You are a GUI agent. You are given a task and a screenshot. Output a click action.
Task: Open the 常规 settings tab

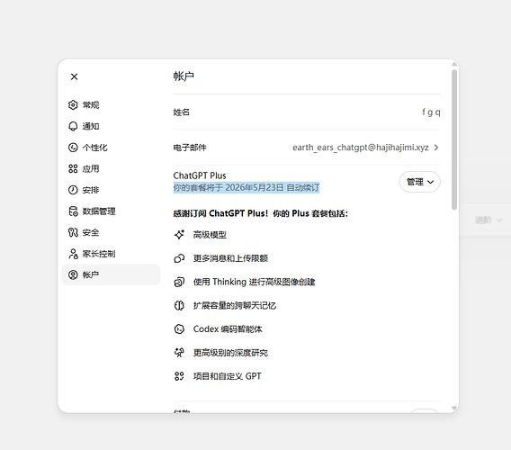pos(111,105)
